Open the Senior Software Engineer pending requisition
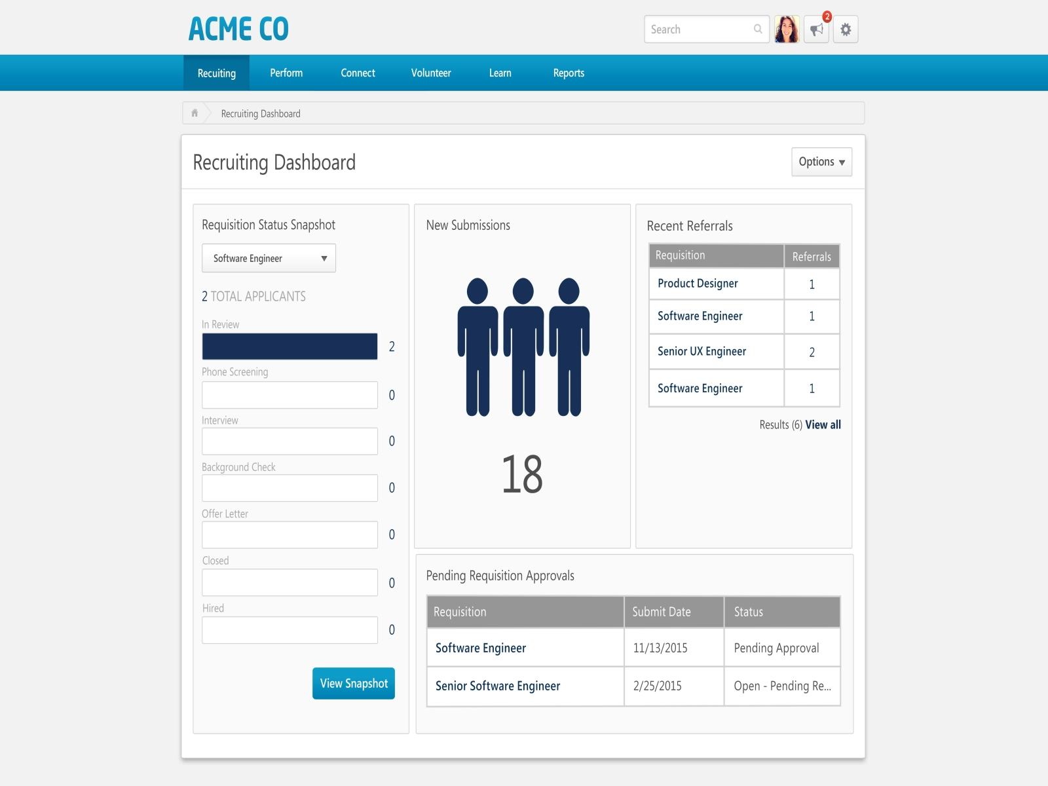This screenshot has width=1048, height=786. [498, 686]
